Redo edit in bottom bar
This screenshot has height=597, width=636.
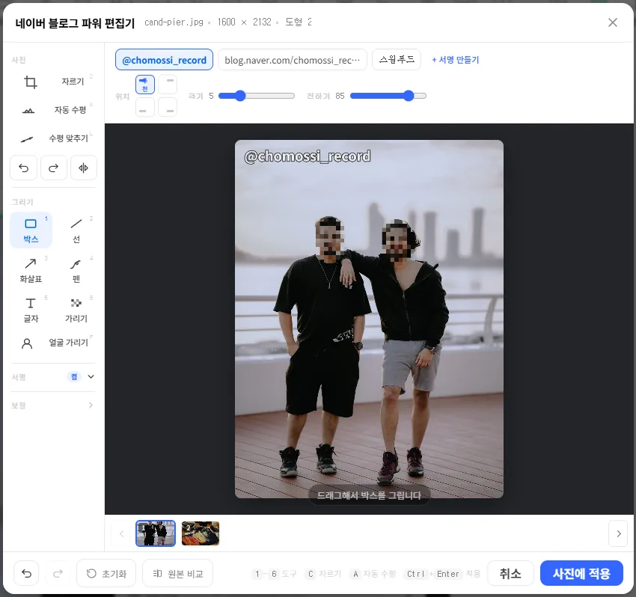(x=58, y=573)
